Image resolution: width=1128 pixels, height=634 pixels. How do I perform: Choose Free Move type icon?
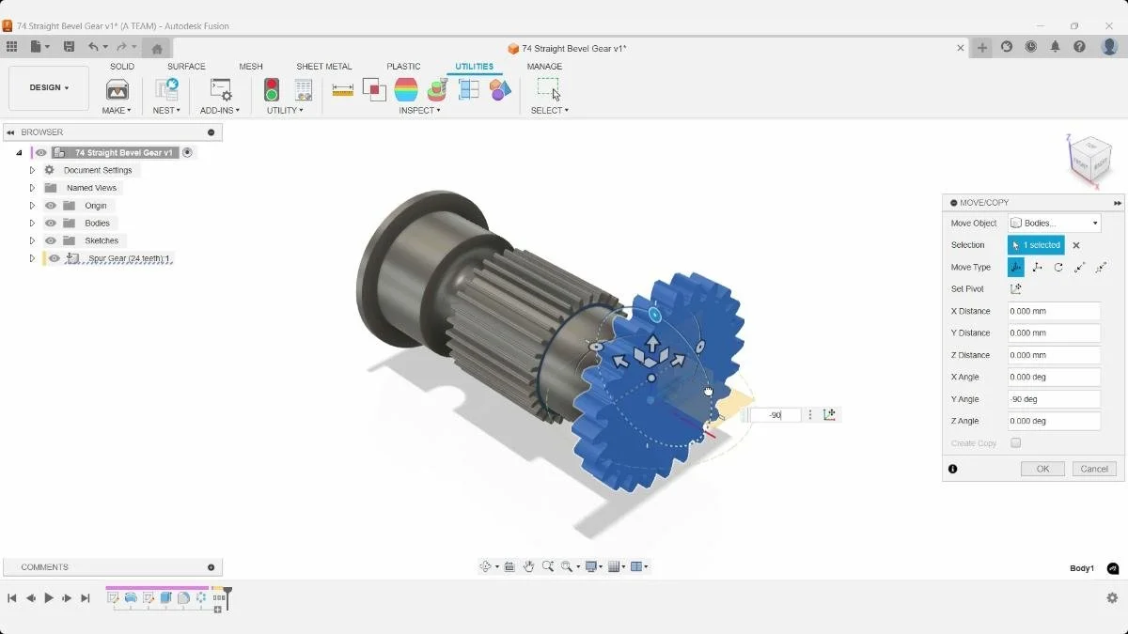pyautogui.click(x=1016, y=267)
